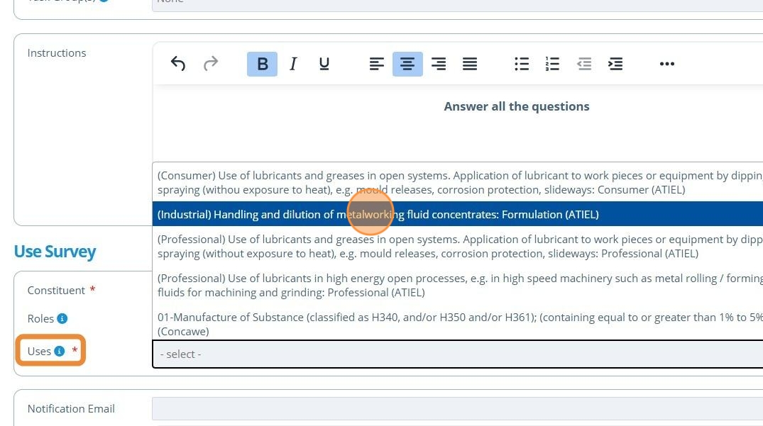Image resolution: width=763 pixels, height=426 pixels.
Task: Open the Uses select dropdown field
Action: (x=457, y=354)
